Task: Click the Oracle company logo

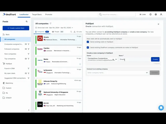Action: 40,38
